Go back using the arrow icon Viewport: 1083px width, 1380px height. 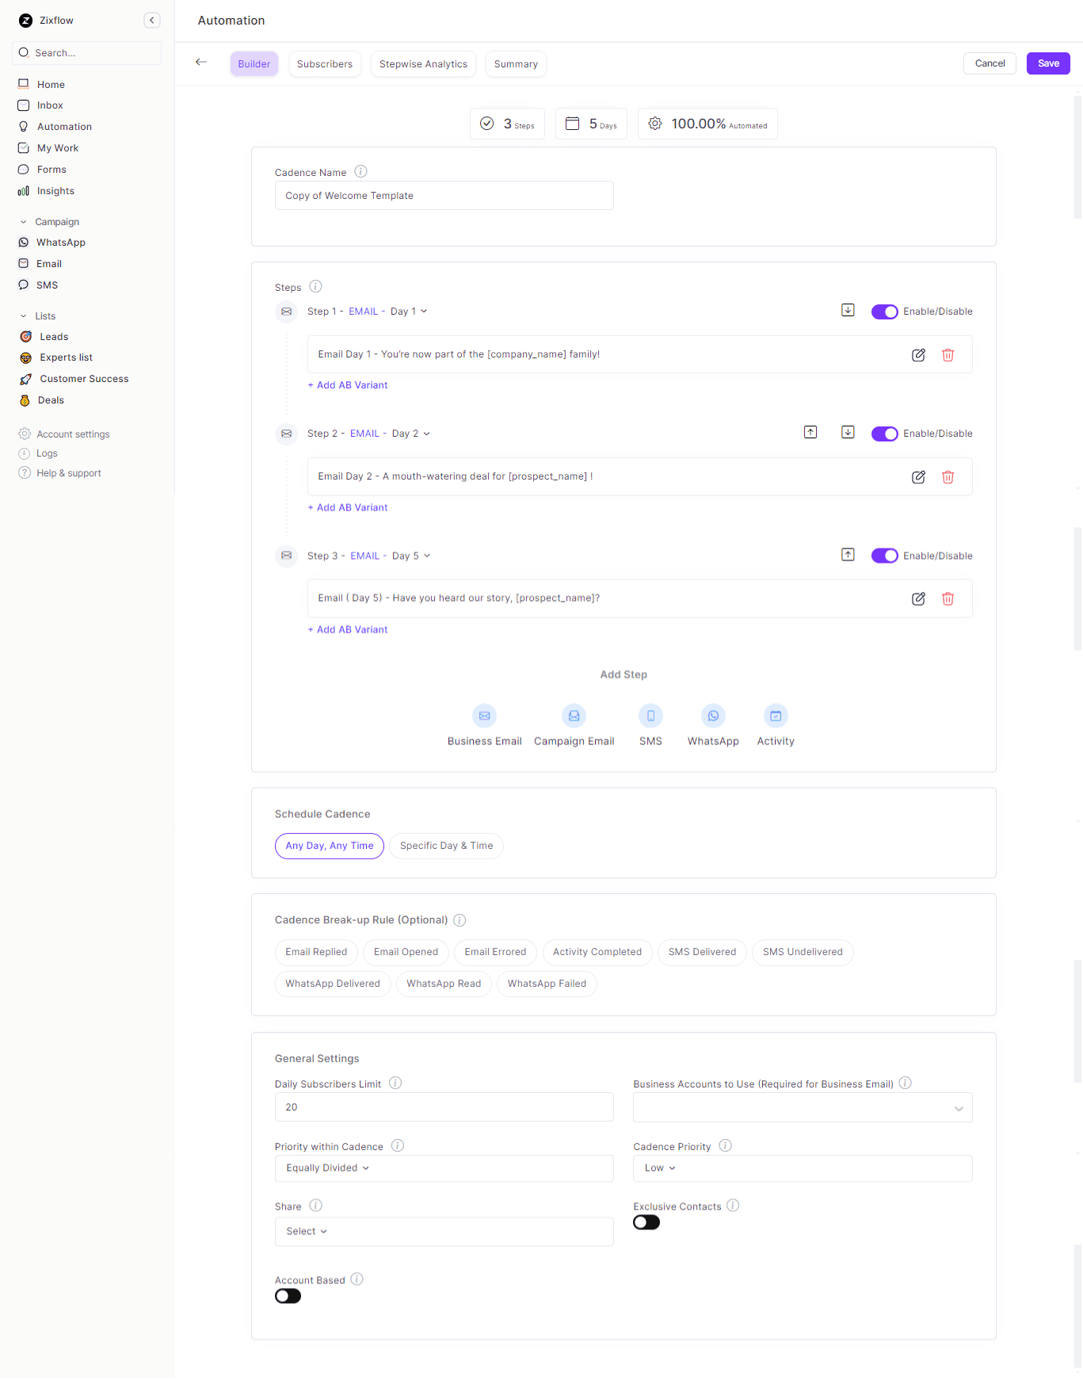[201, 63]
